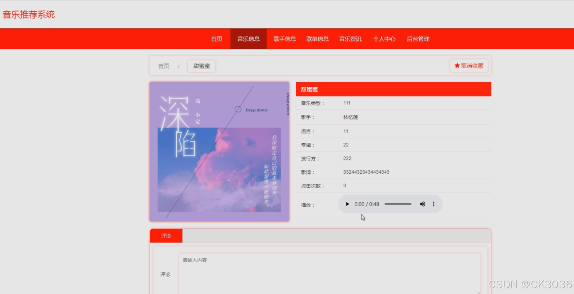This screenshot has height=294, width=574.
Task: Click the lyrics value 33244323434434343
Action: click(x=366, y=172)
